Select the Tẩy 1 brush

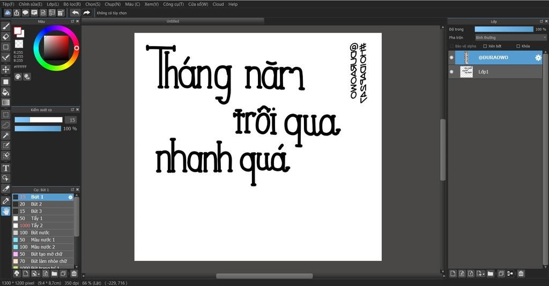[x=43, y=219]
